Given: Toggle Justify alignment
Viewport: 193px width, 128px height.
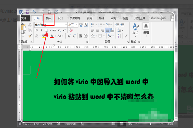Looking at the screenshot, I should coord(107,30).
